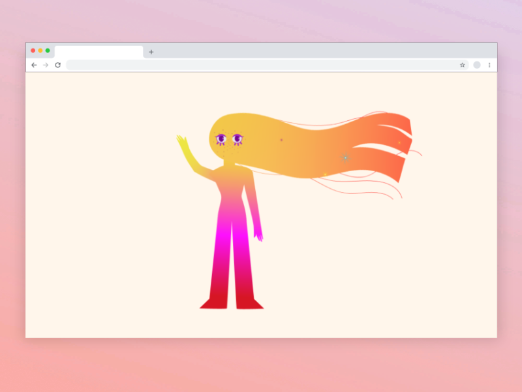
Task: Open a new tab with the plus button
Action: pyautogui.click(x=151, y=52)
